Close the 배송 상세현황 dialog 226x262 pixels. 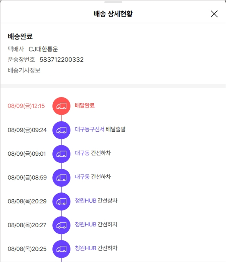(x=214, y=14)
